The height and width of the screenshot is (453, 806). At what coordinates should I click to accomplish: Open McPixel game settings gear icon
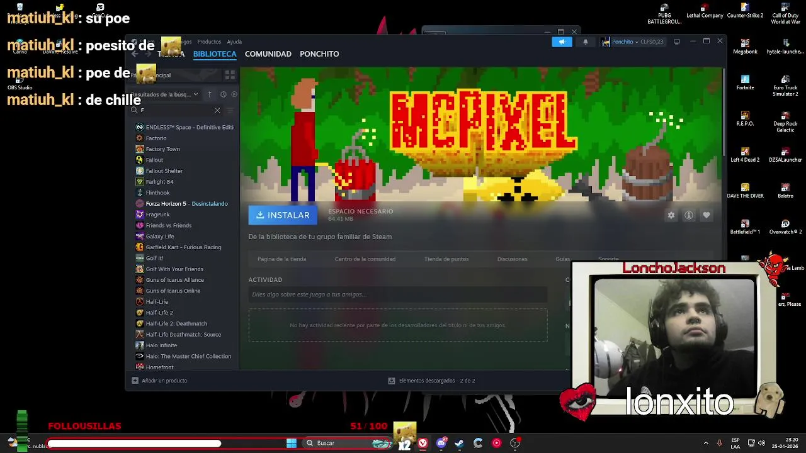tap(671, 215)
